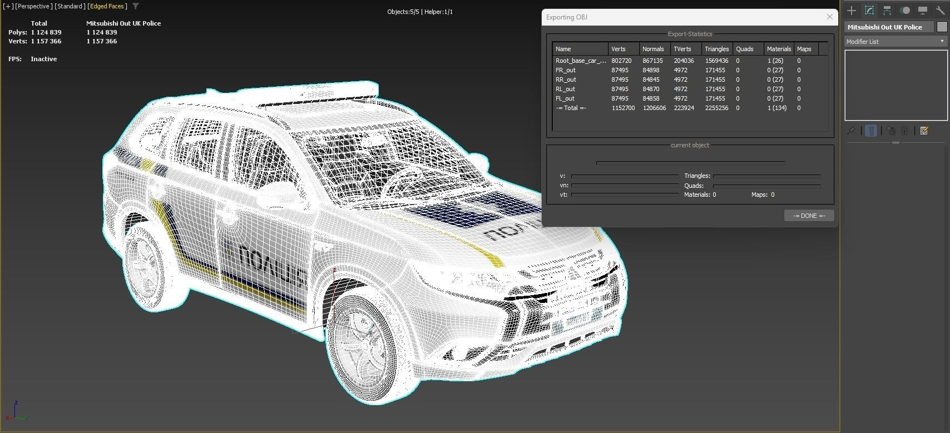
Task: Toggle Show End Result button
Action: click(871, 131)
